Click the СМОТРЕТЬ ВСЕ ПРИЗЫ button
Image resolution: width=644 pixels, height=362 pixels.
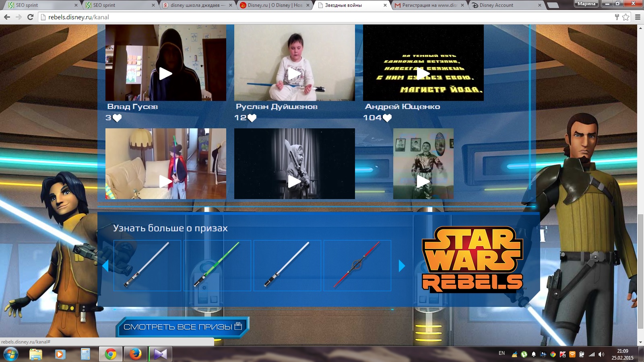tap(182, 327)
